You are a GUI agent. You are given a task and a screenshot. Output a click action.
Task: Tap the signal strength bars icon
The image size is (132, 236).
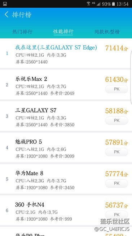98,4
